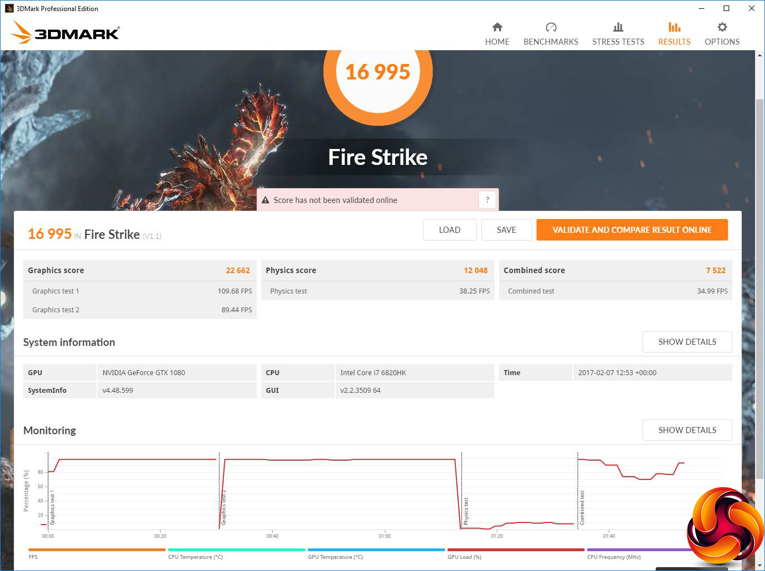Click the Combined score value 7 522
This screenshot has height=571, width=765.
coord(716,270)
